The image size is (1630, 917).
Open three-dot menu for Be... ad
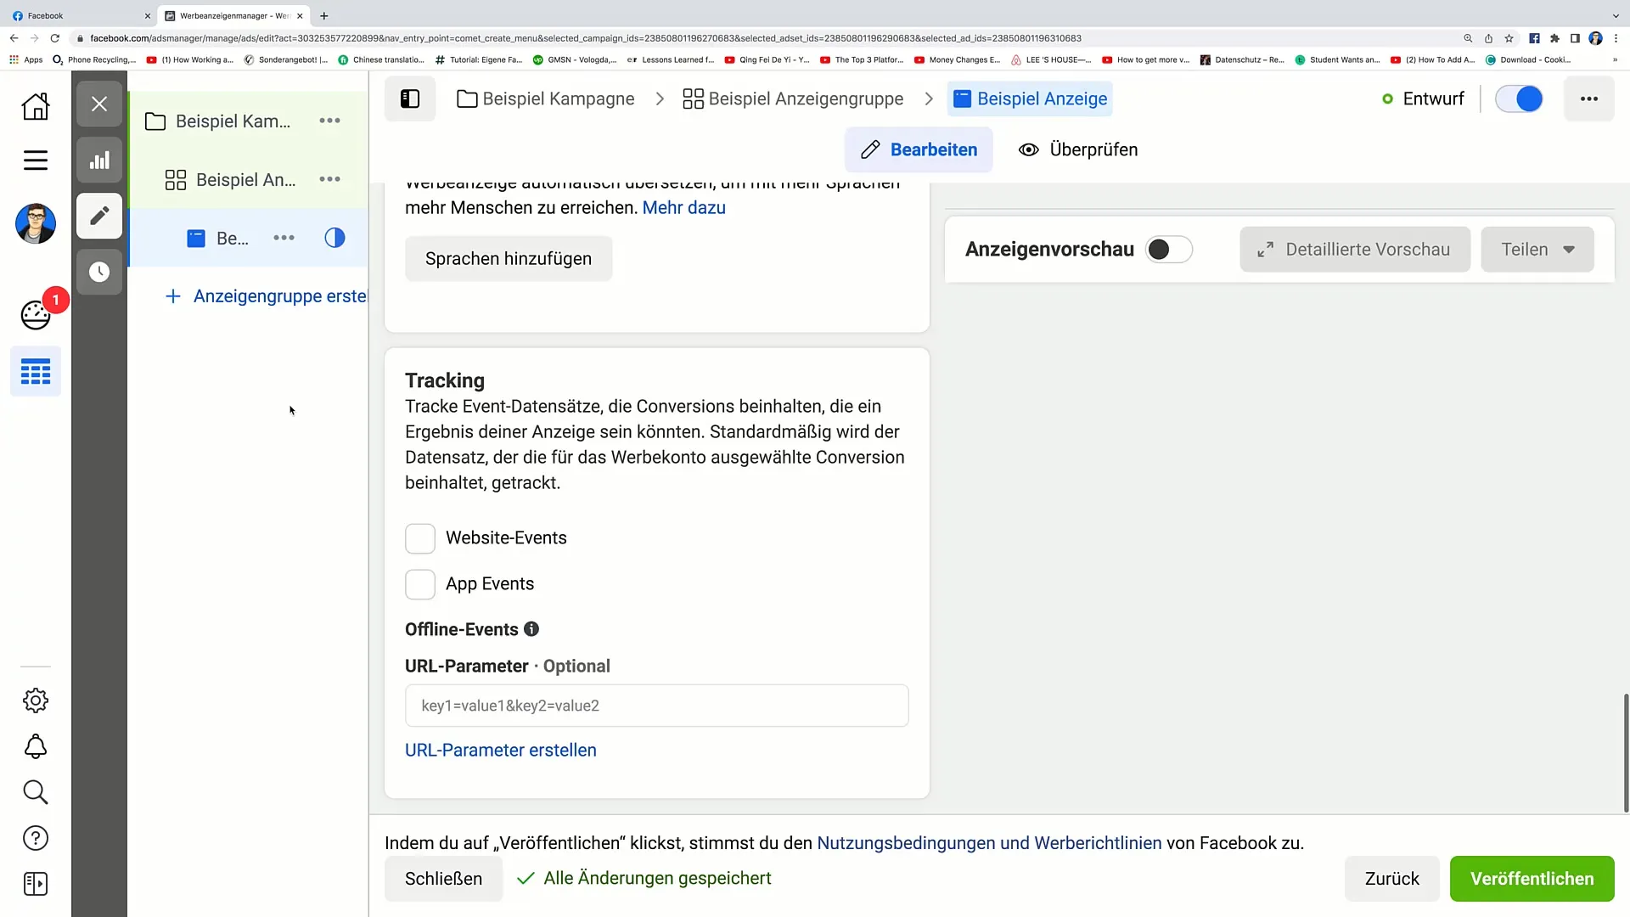(284, 238)
